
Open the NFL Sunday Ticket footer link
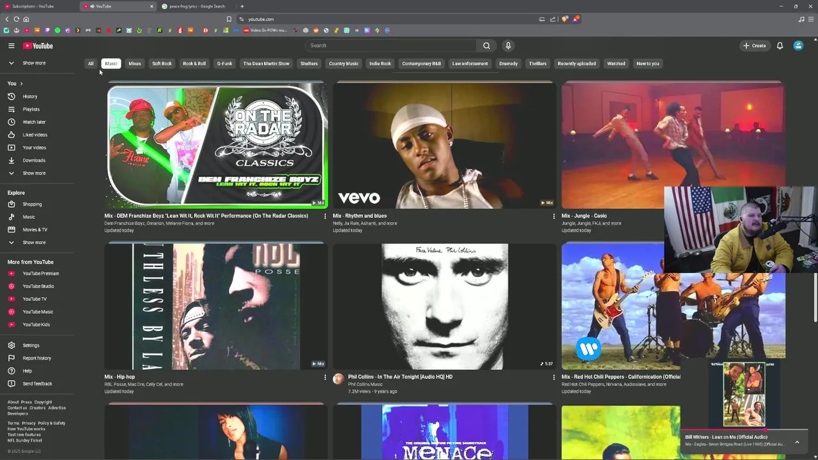pos(25,440)
